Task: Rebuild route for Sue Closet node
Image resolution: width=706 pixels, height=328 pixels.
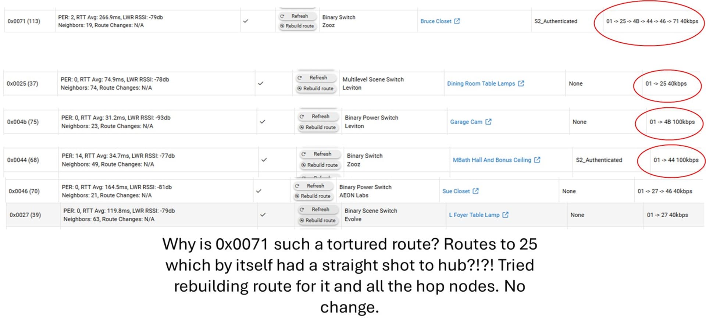Action: point(313,196)
